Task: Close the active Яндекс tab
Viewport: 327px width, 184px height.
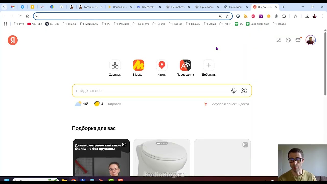Action: pyautogui.click(x=276, y=7)
